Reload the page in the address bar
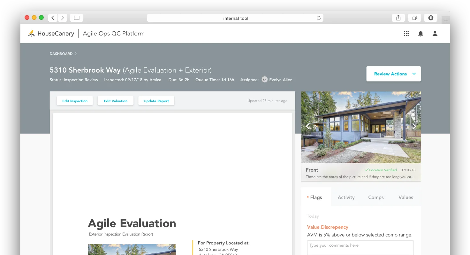470x255 pixels. click(x=319, y=18)
